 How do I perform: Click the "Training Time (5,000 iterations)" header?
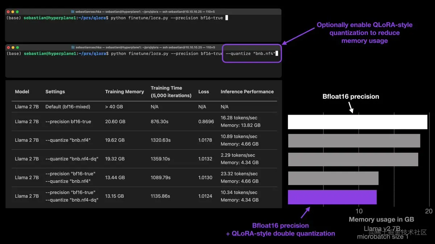pos(171,92)
